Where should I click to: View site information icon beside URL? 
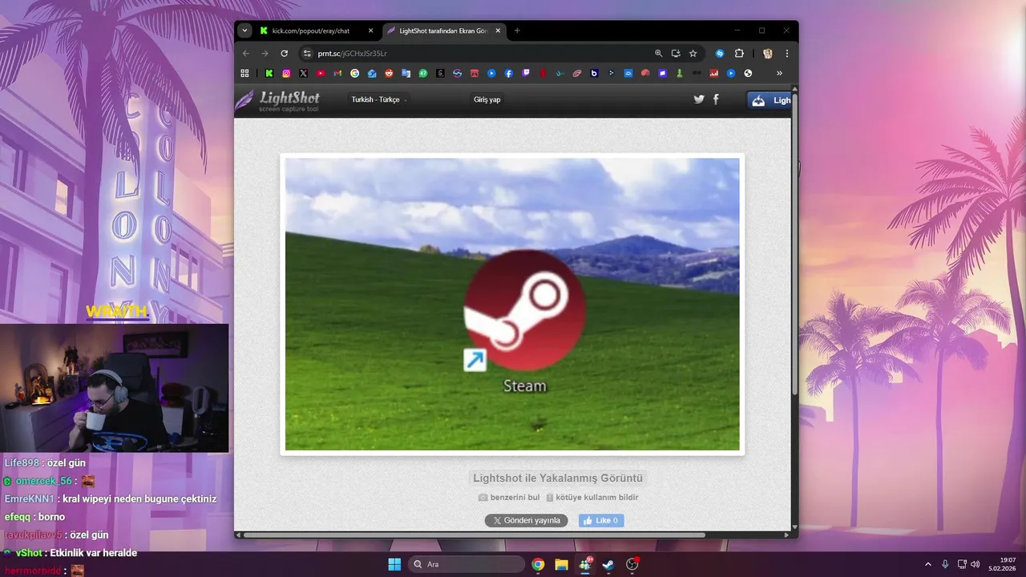[x=306, y=53]
